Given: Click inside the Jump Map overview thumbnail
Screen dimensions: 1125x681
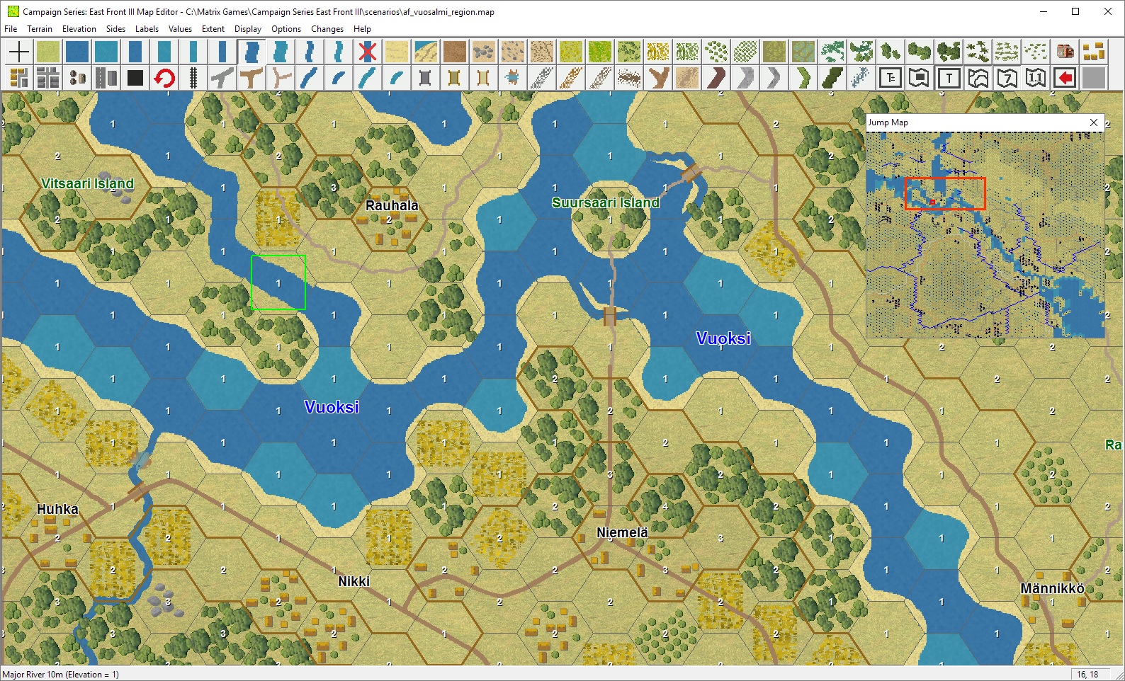Looking at the screenshot, I should (985, 234).
